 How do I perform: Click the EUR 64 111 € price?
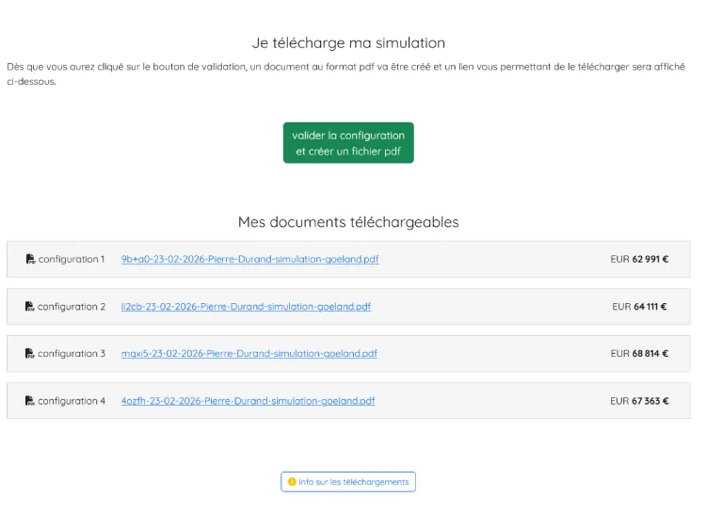coord(640,306)
